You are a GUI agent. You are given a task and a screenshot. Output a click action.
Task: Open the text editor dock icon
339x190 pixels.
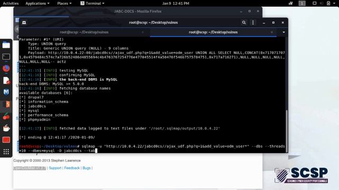tap(6, 81)
